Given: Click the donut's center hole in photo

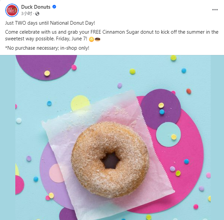Looking at the screenshot, I should click(111, 160).
